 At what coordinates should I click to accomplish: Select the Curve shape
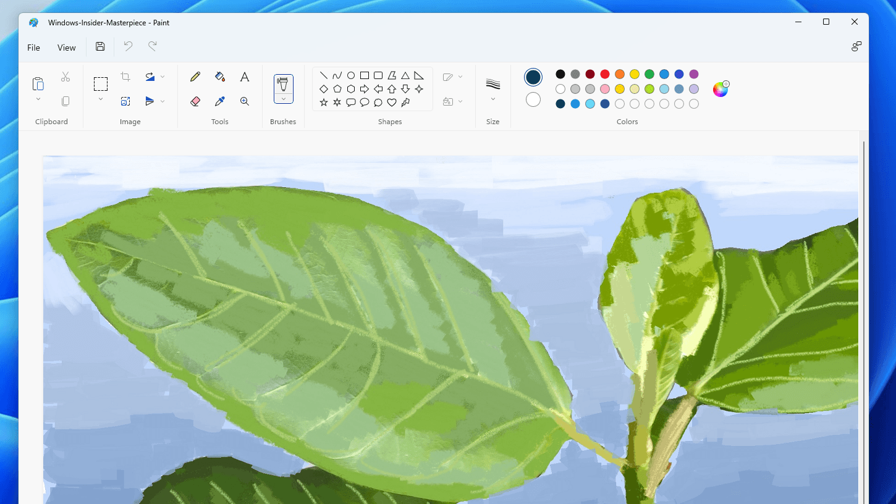[x=337, y=75]
